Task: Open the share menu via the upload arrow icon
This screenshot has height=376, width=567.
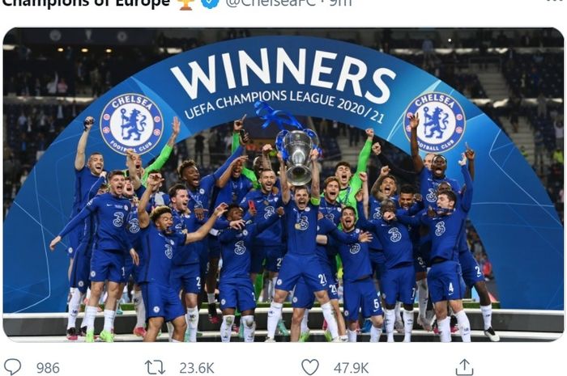Action: click(464, 367)
